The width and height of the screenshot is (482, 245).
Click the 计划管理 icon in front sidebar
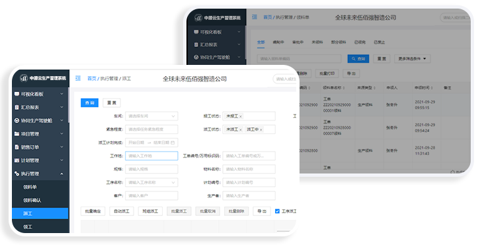pos(17,160)
